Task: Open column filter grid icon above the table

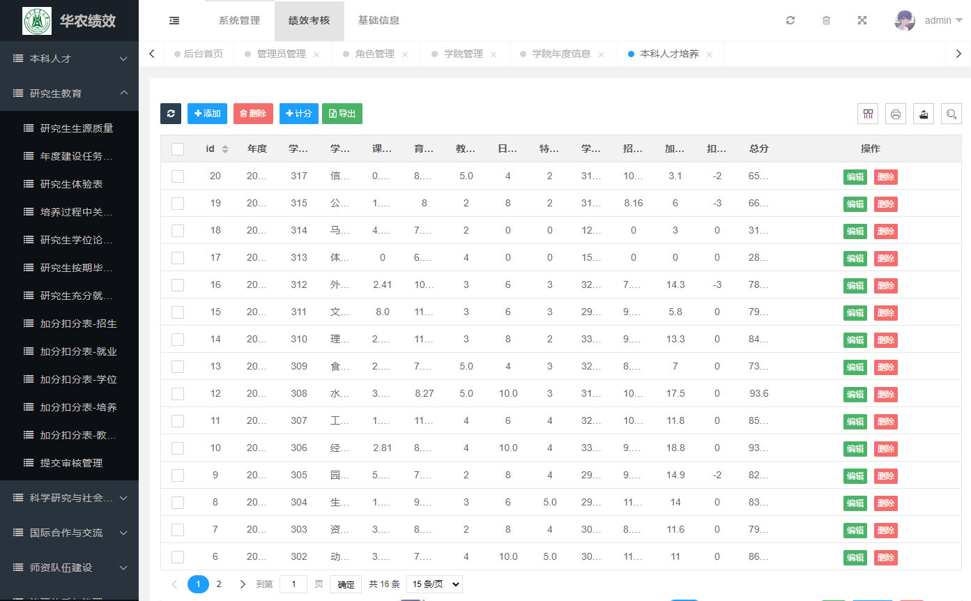Action: coord(868,114)
